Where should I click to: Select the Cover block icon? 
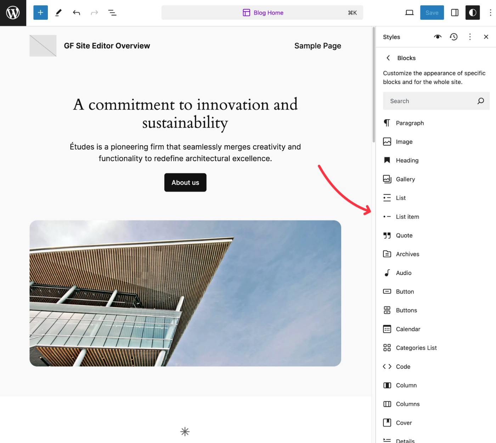point(387,423)
